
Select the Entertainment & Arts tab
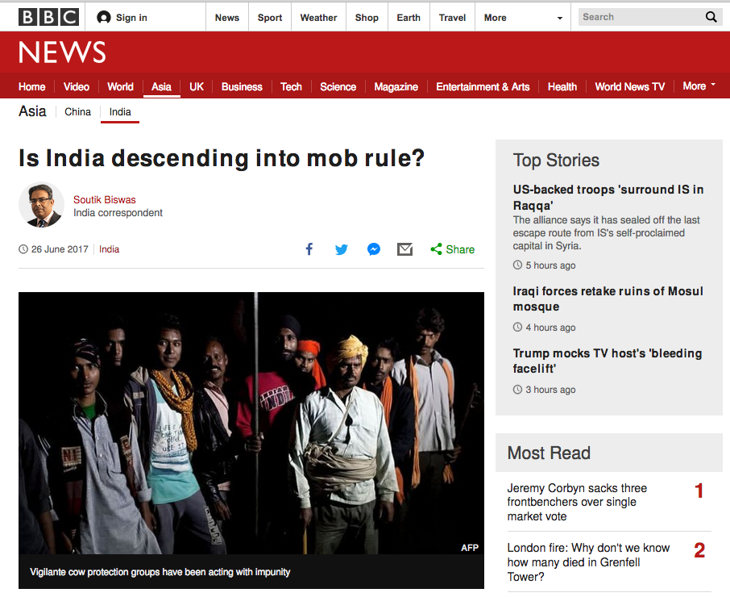coord(483,86)
